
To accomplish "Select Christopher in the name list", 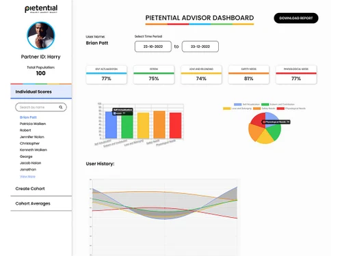I will point(29,143).
